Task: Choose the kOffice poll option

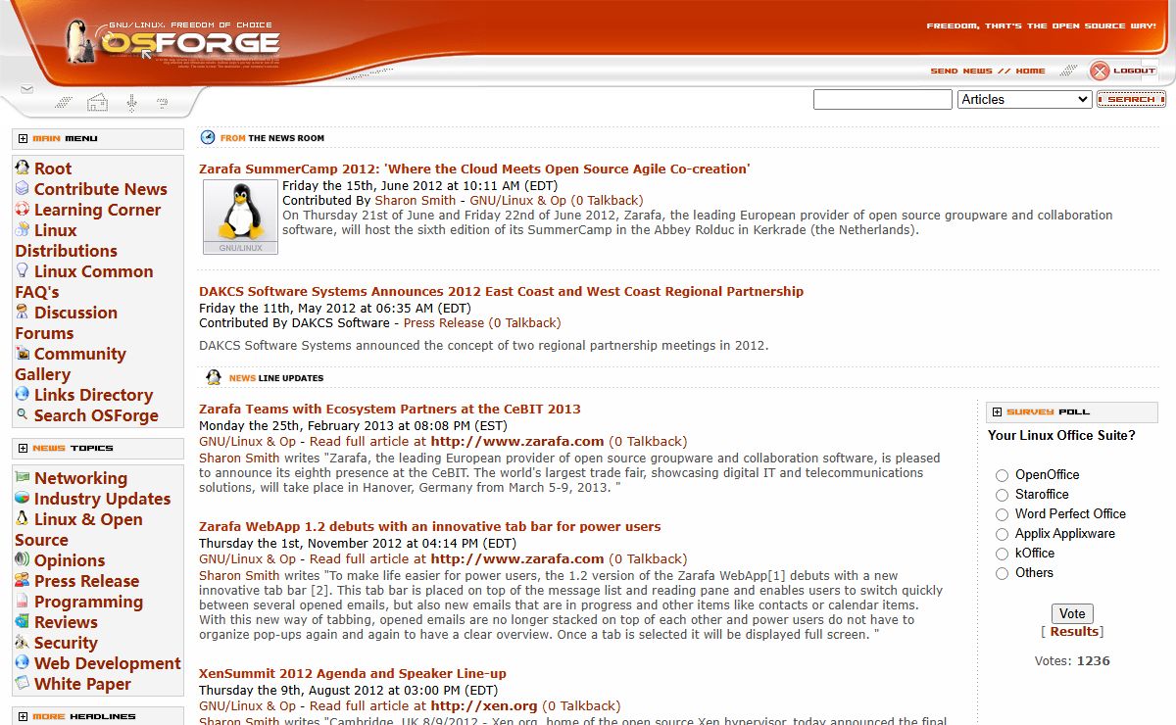Action: [x=1002, y=554]
